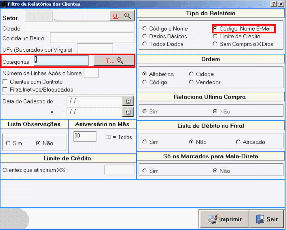Image resolution: width=287 pixels, height=230 pixels.
Task: Click the Imprimir printer button
Action: click(x=224, y=219)
